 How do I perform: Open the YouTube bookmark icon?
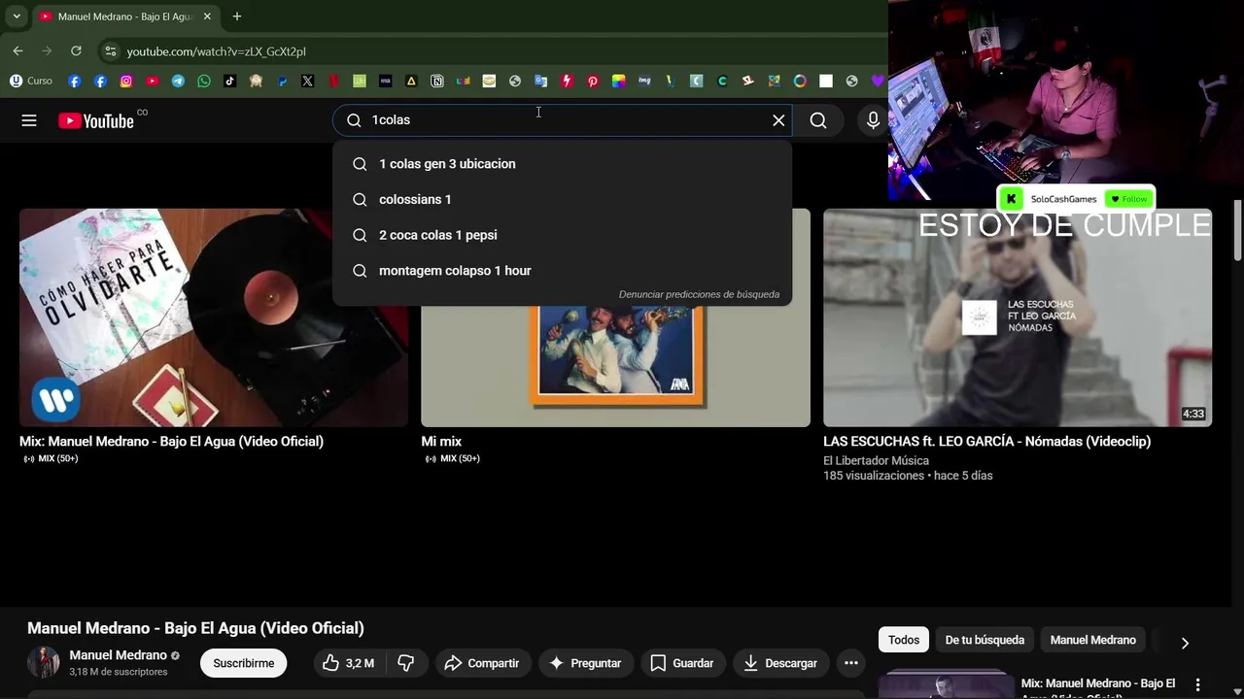[153, 82]
